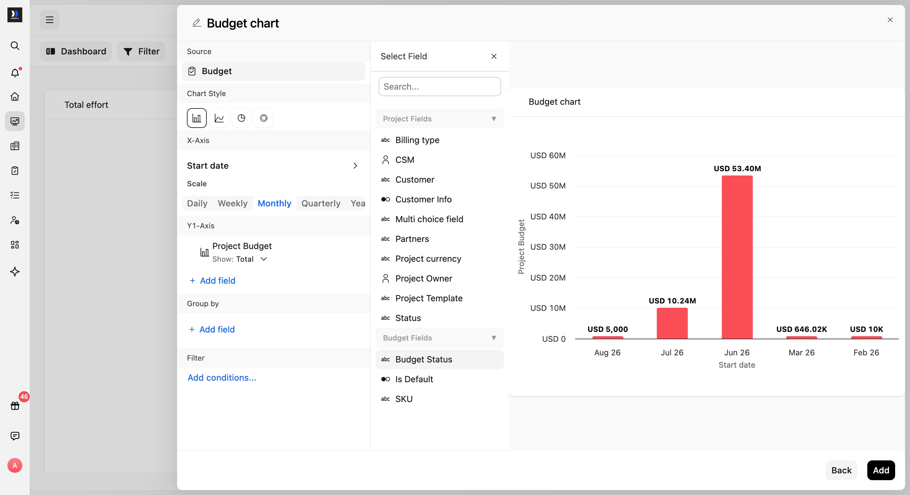Select the line chart style icon
Screen dimensions: 910x495
219,118
